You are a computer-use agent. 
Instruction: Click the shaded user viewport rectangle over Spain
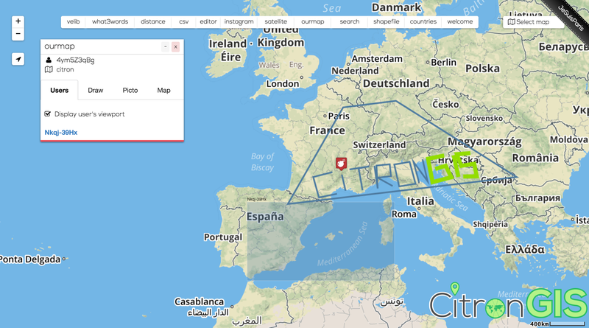(x=320, y=241)
